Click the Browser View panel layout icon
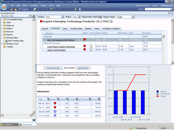The image size is (174, 130). pyautogui.click(x=30, y=16)
